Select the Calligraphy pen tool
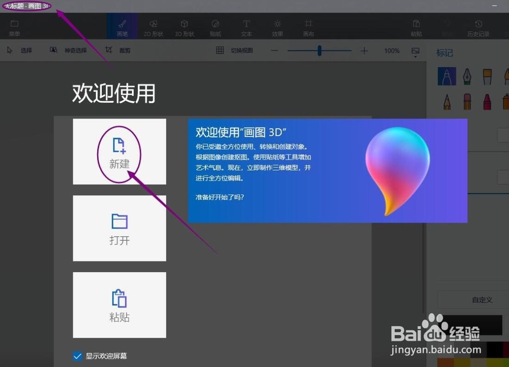This screenshot has height=367, width=509. [467, 76]
